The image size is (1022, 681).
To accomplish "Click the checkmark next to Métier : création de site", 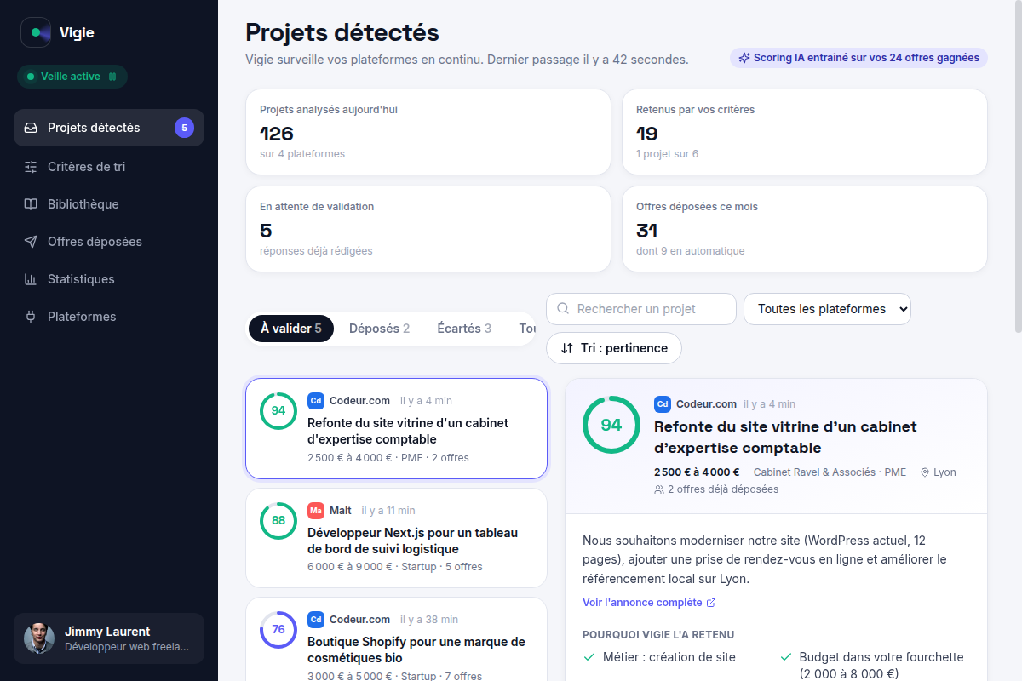I will click(589, 657).
